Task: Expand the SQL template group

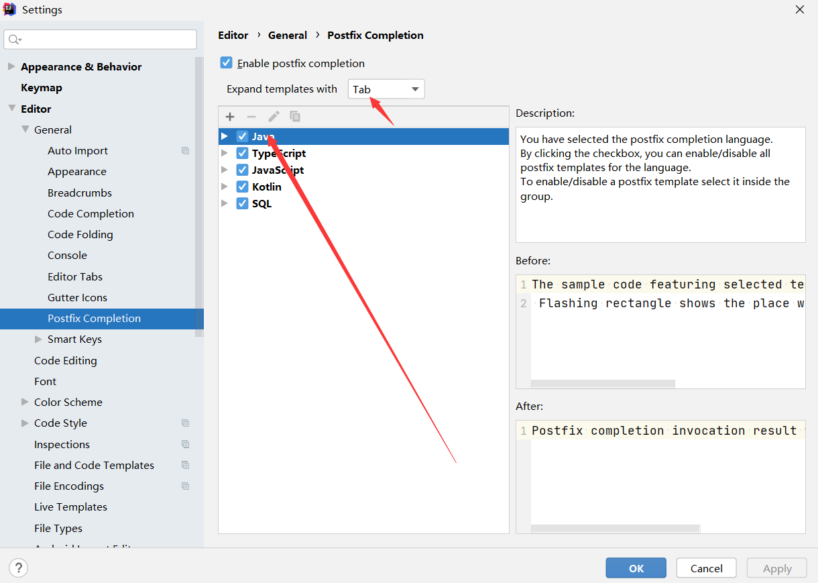Action: tap(225, 203)
